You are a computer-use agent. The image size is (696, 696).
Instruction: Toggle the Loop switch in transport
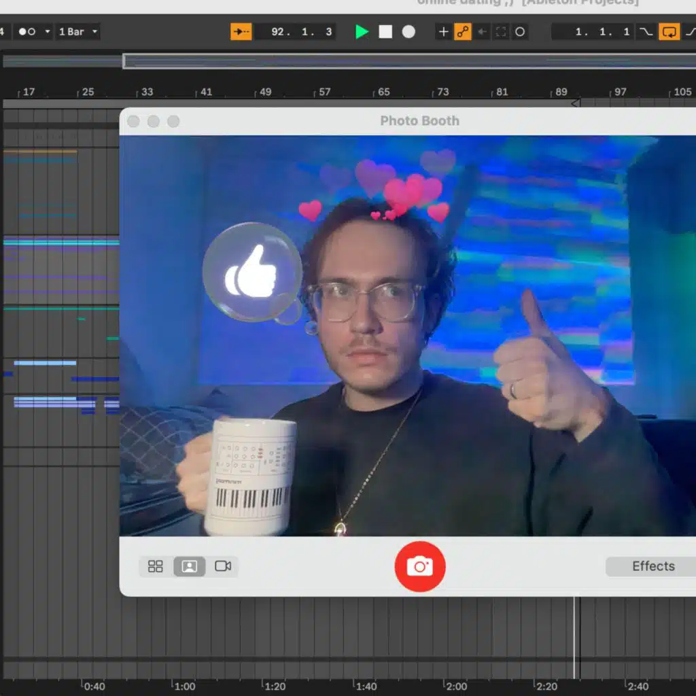point(669,32)
